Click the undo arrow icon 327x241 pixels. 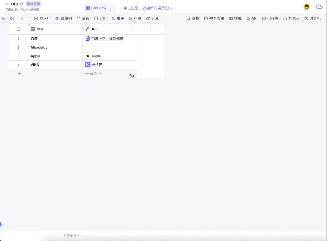coord(12,18)
